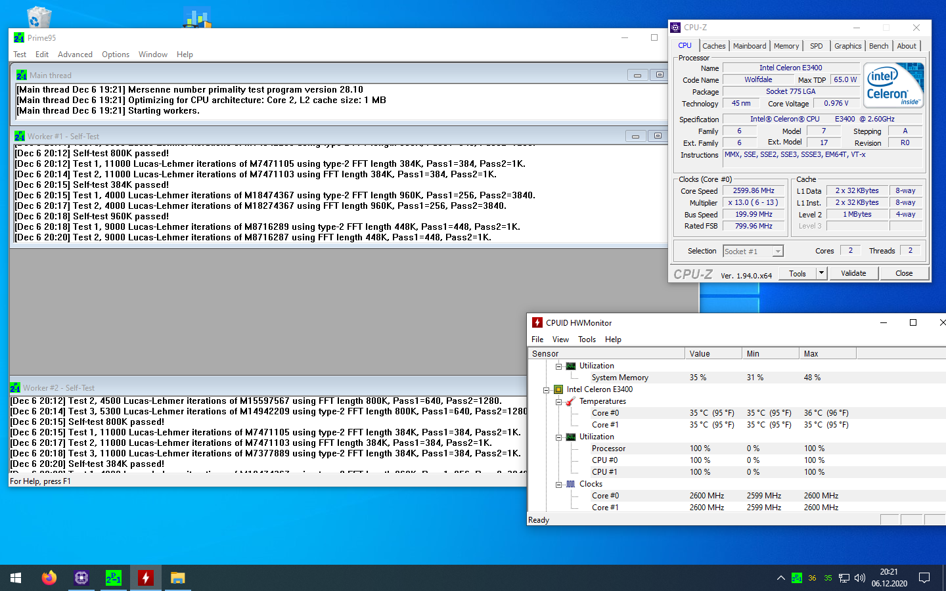Screen dimensions: 946x591
Task: Open the File menu in HWMonitor
Action: pyautogui.click(x=537, y=339)
